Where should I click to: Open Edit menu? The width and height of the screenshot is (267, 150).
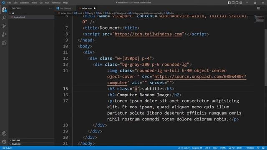(x=15, y=3)
